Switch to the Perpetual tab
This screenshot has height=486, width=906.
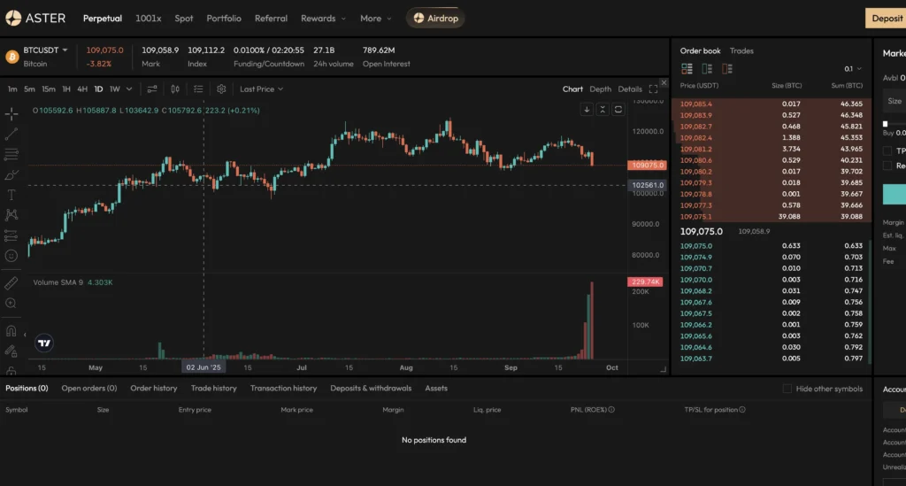103,18
